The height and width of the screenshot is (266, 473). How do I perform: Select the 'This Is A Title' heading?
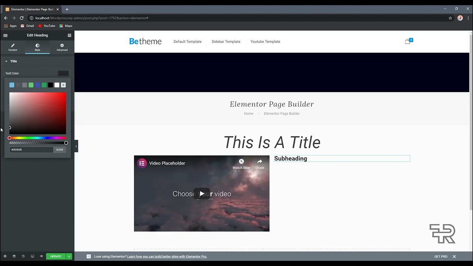tap(272, 142)
